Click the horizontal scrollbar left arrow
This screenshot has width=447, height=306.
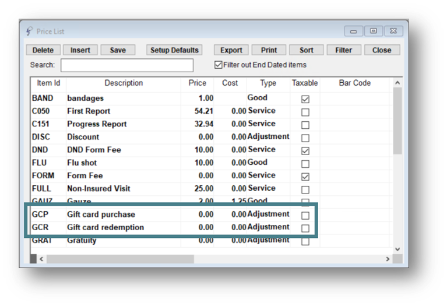tap(41, 259)
